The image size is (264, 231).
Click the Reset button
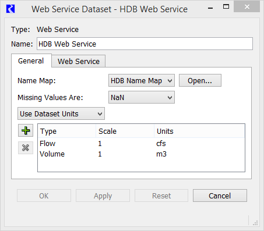[161, 196]
